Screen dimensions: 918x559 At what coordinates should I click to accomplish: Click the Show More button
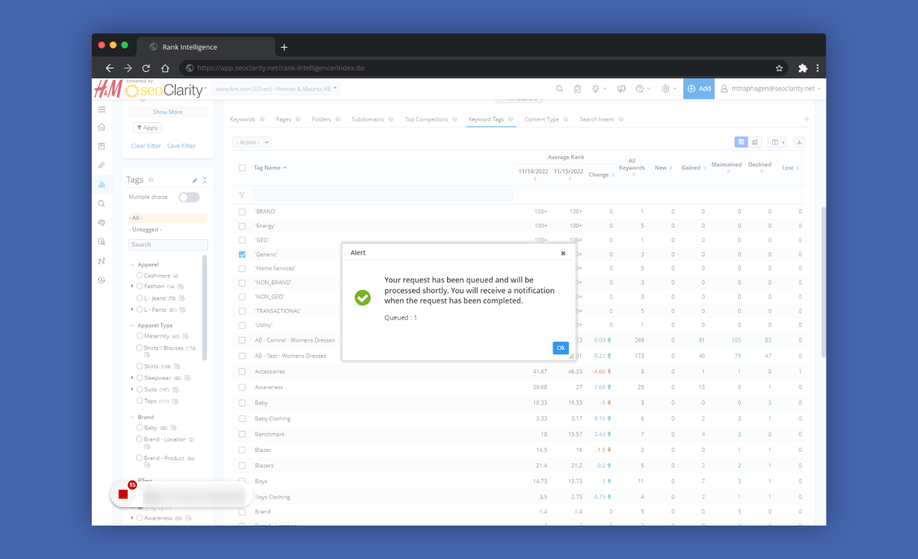(x=168, y=112)
